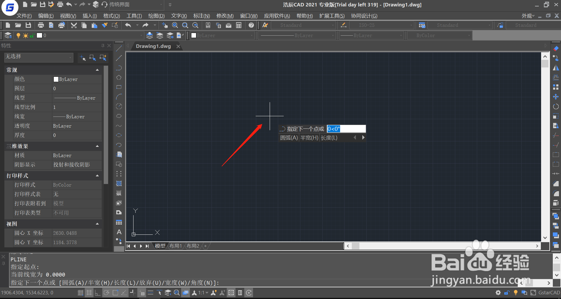Click the Plot print icon in the toolbar
The height and width of the screenshot is (299, 561).
pos(41,25)
